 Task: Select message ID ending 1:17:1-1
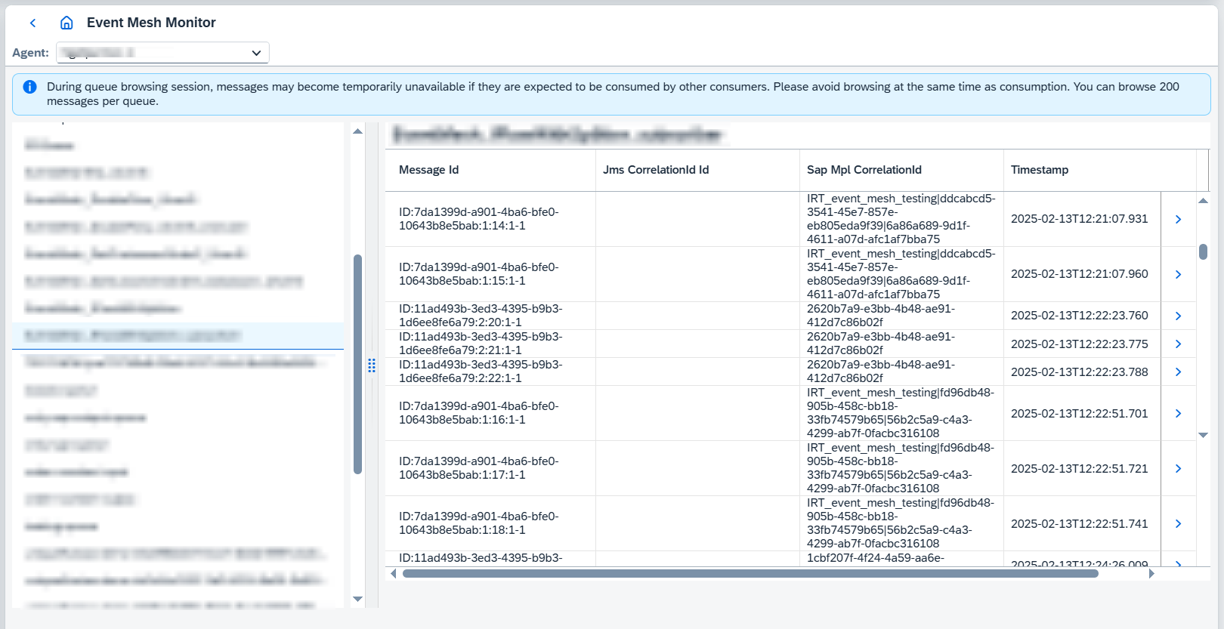click(x=479, y=468)
